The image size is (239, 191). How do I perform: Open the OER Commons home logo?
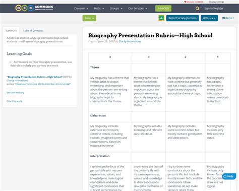click(34, 8)
